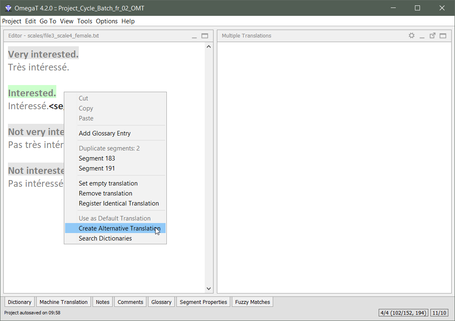Viewport: 455px width, 321px height.
Task: Show the Comments pane
Action: pyautogui.click(x=130, y=302)
